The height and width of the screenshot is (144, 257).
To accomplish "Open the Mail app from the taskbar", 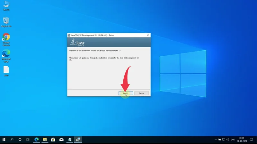I will 61,140.
